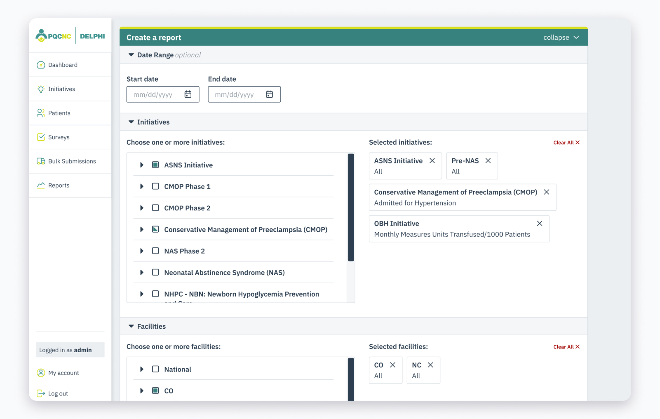Click the PQCNC Delphi logo

pyautogui.click(x=70, y=36)
